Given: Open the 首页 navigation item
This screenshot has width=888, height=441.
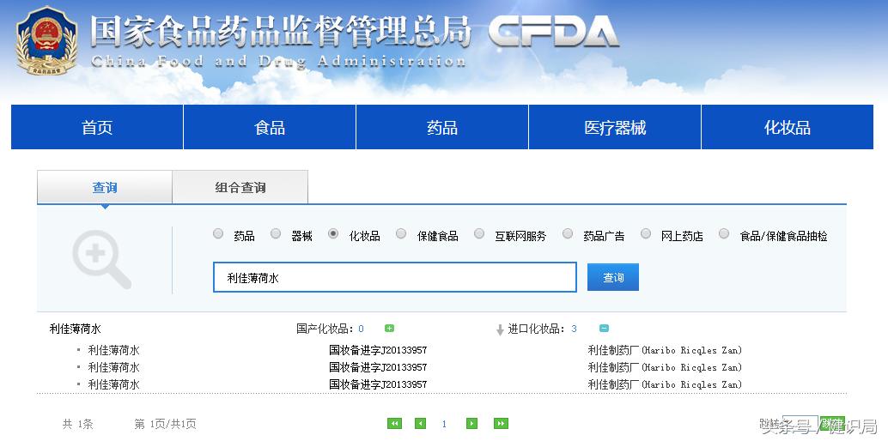Looking at the screenshot, I should tap(97, 127).
